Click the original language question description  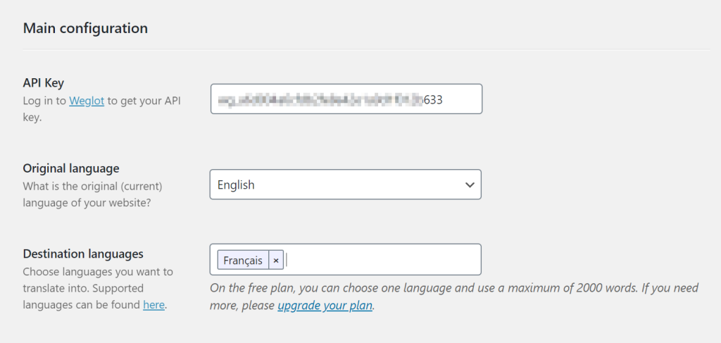pyautogui.click(x=92, y=194)
